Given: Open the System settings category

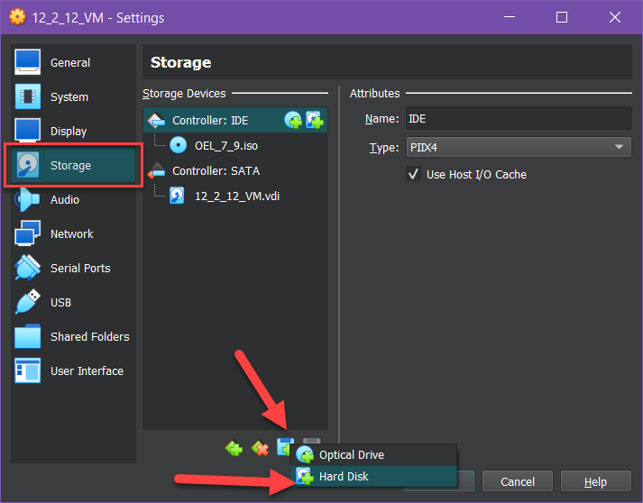Looking at the screenshot, I should (69, 97).
